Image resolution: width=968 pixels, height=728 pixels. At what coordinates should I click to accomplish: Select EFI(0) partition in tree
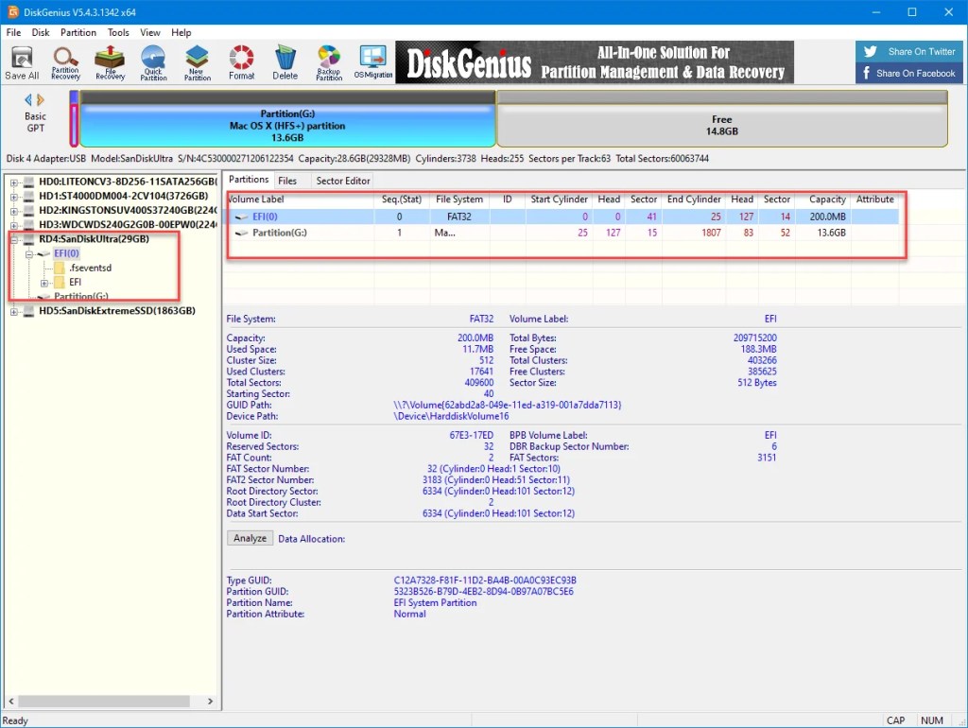[66, 253]
